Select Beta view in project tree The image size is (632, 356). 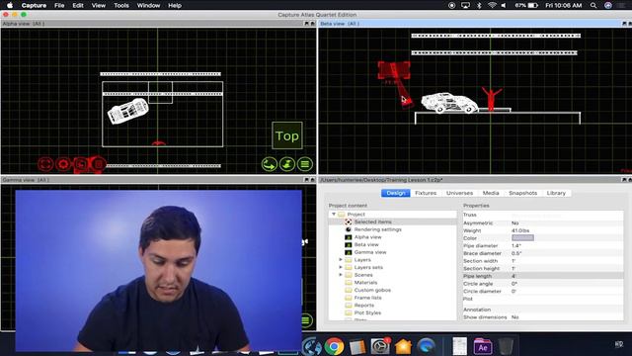click(x=366, y=244)
